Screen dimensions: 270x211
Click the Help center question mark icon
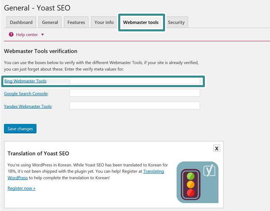11,34
